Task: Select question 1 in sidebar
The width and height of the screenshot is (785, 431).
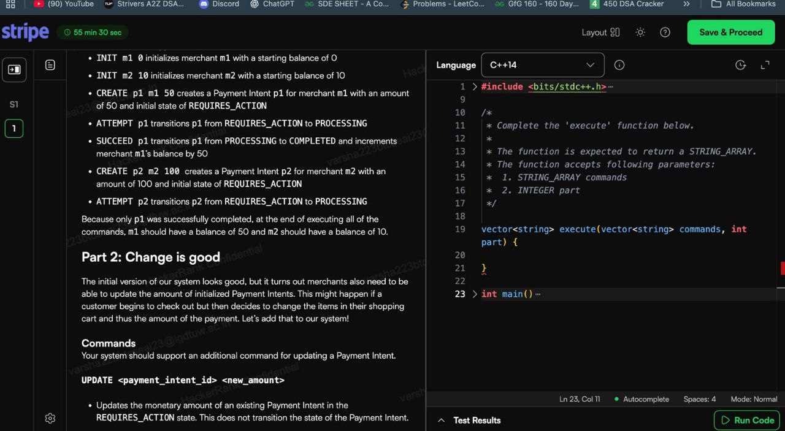Action: 14,129
